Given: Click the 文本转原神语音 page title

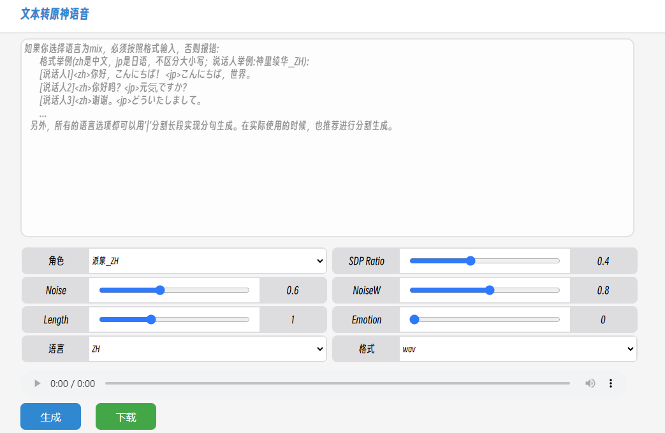Looking at the screenshot, I should click(55, 14).
